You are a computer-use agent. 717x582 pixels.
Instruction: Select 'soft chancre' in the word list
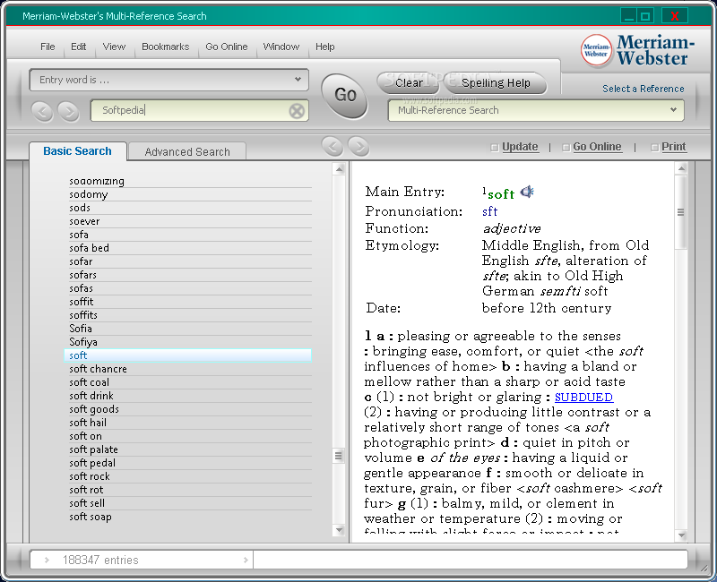click(188, 369)
